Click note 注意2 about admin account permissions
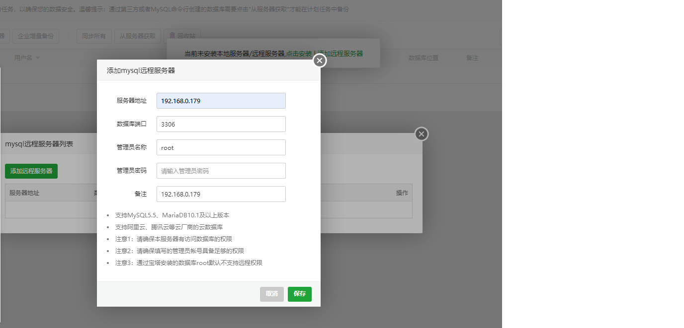Screen dimensions: 684x328 pos(179,251)
